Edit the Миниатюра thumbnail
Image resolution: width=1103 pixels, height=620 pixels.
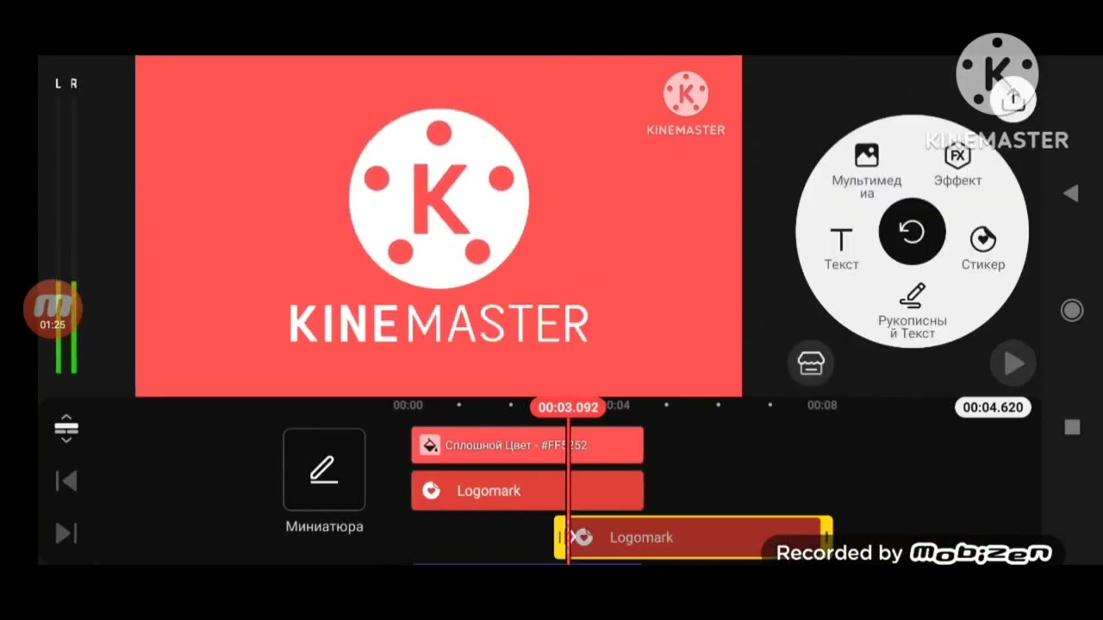[324, 470]
